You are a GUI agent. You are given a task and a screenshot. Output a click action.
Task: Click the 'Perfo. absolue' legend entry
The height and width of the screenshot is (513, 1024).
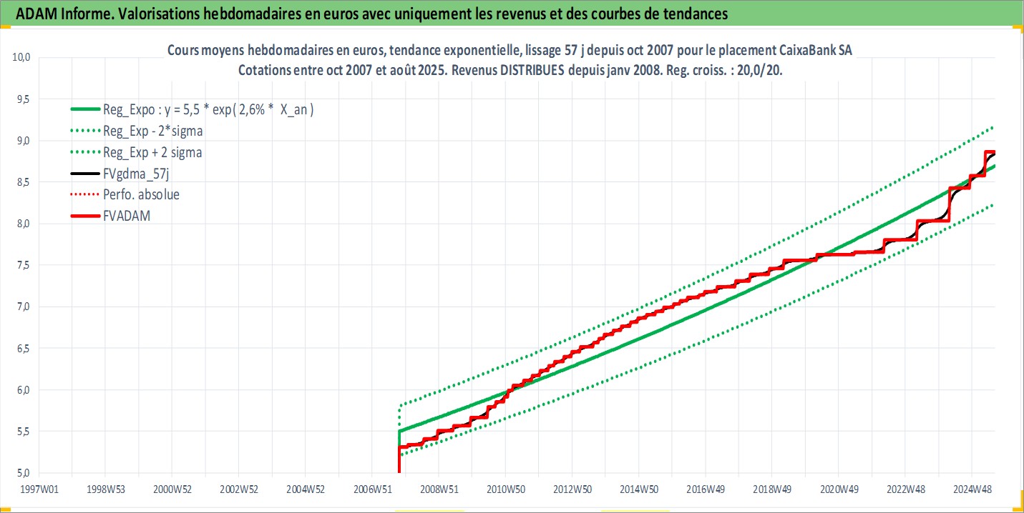(125, 194)
